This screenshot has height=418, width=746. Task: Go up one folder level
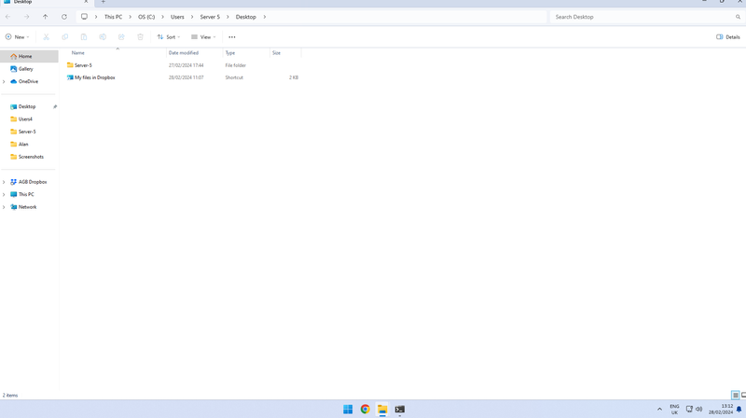pyautogui.click(x=45, y=17)
